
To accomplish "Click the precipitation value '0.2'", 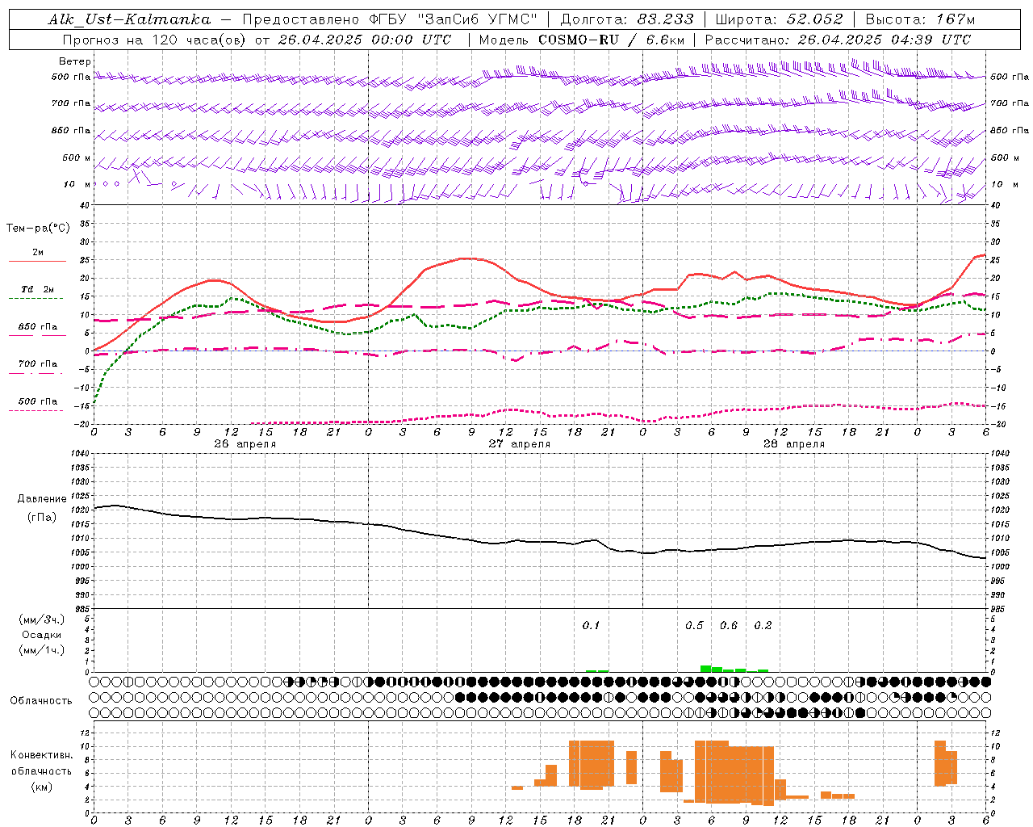I will click(763, 625).
